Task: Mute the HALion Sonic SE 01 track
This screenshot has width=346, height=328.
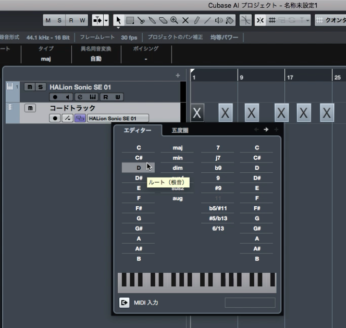Action: (30, 87)
